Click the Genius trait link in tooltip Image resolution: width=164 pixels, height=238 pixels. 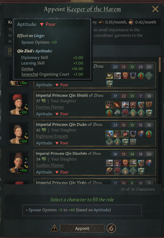click(27, 69)
